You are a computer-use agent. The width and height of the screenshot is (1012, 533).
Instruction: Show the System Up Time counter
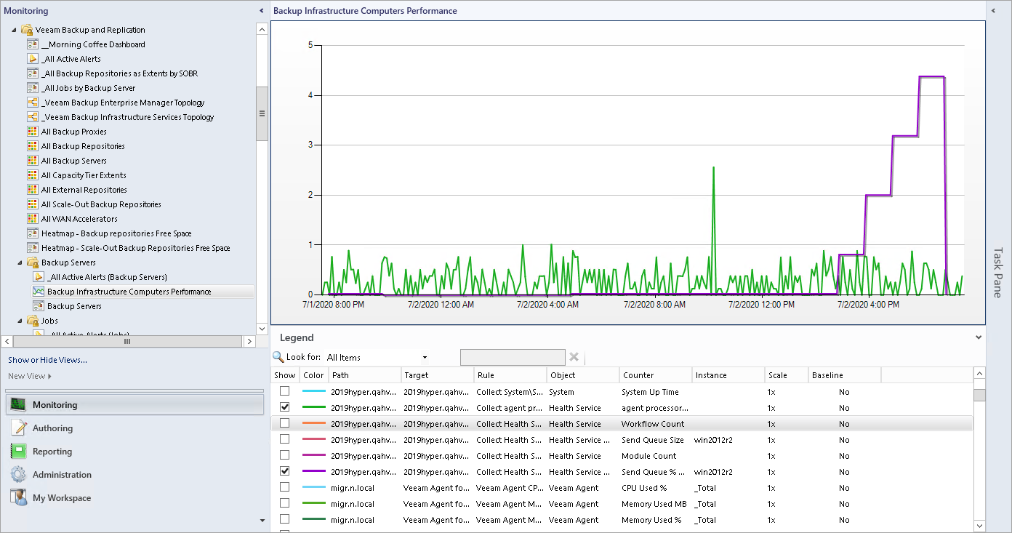pos(285,391)
